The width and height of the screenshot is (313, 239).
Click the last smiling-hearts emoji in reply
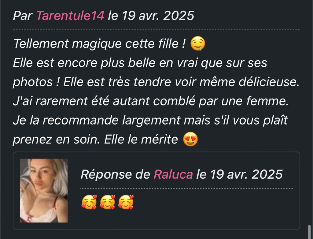[126, 202]
